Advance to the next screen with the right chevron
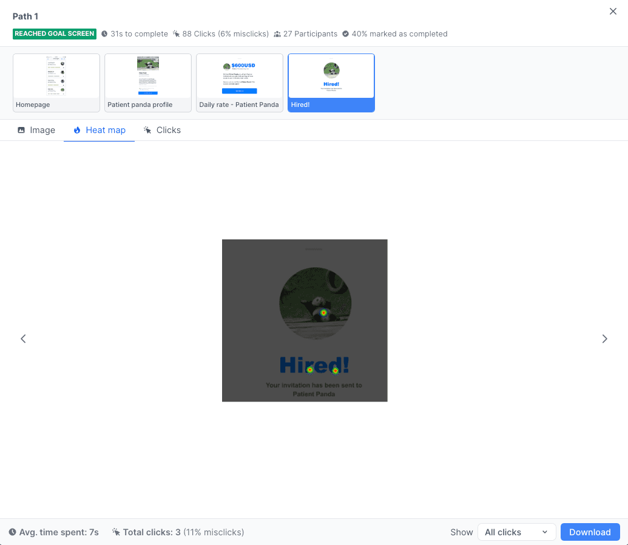628x545 pixels. 604,338
